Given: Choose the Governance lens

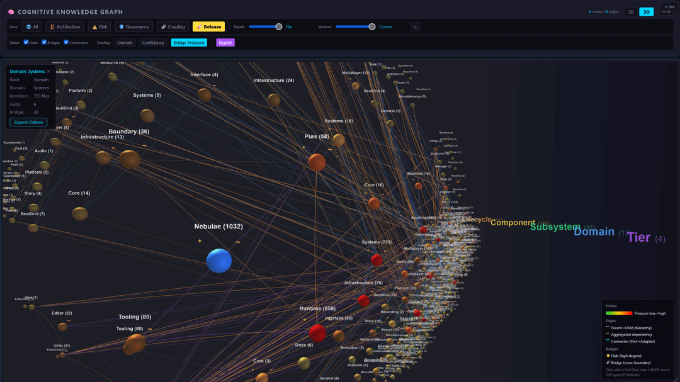Looking at the screenshot, I should pos(134,27).
